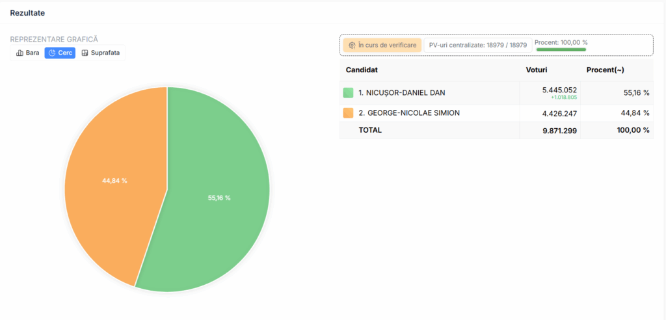Click the orange 44,84 % pie slice
Image resolution: width=666 pixels, height=320 pixels.
click(114, 180)
